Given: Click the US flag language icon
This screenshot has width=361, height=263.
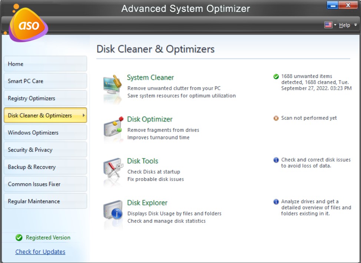Looking at the screenshot, I should coord(328,24).
